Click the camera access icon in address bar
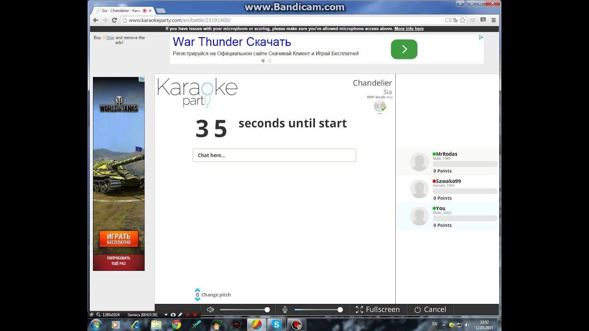589x331 pixels. (448, 20)
